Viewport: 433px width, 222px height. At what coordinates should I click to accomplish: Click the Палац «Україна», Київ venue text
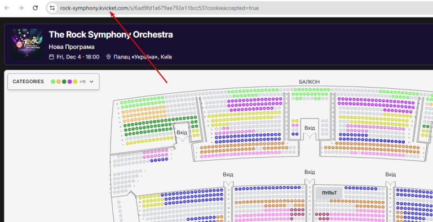(x=143, y=57)
